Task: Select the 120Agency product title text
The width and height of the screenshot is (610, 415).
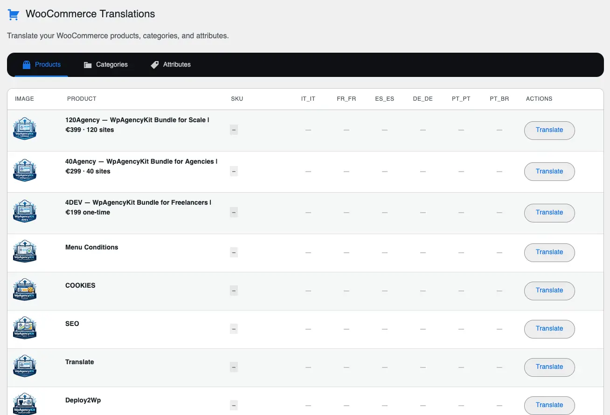Action: click(x=137, y=125)
